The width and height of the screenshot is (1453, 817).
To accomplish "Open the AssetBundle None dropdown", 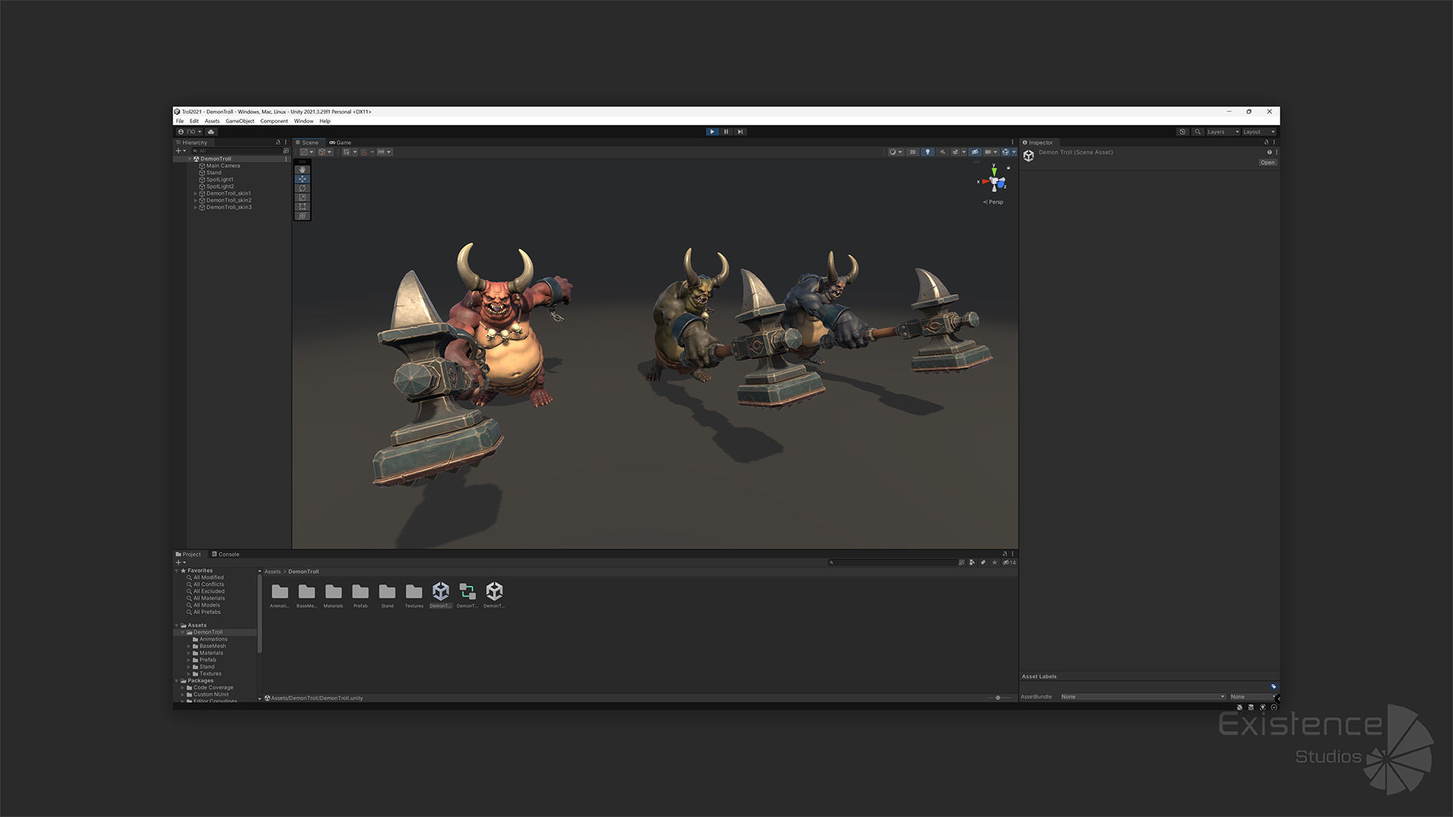I will [x=1143, y=697].
